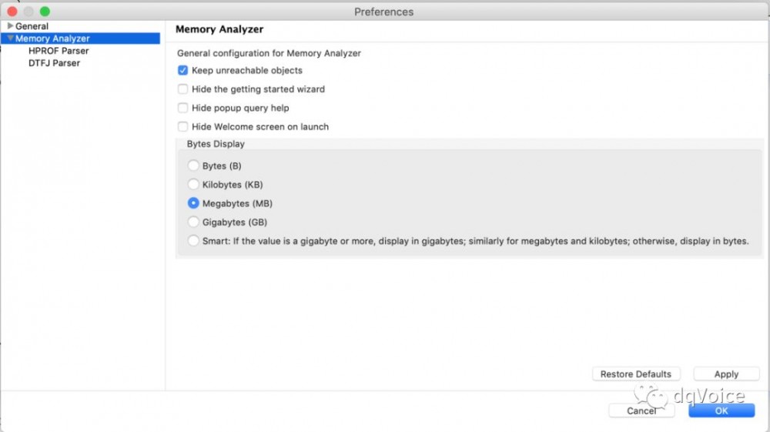Viewport: 770px width, 432px height.
Task: Select the Bytes (B) display option
Action: click(193, 166)
